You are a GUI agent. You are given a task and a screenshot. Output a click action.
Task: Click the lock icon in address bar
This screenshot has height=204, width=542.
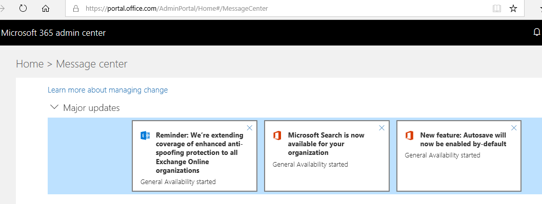[x=76, y=9]
